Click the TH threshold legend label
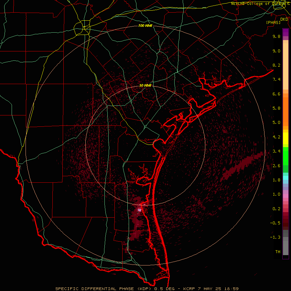291x291 pixels. (278, 252)
